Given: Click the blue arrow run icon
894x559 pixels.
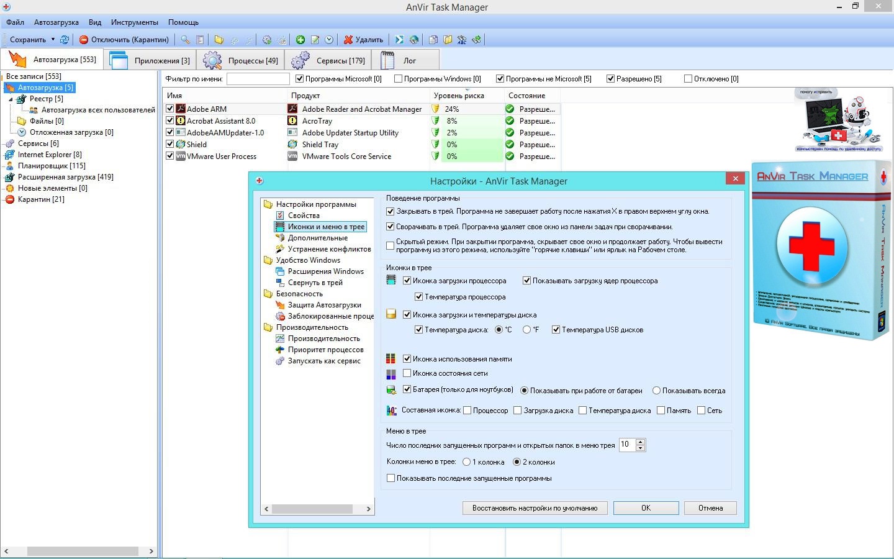Looking at the screenshot, I should [x=399, y=40].
